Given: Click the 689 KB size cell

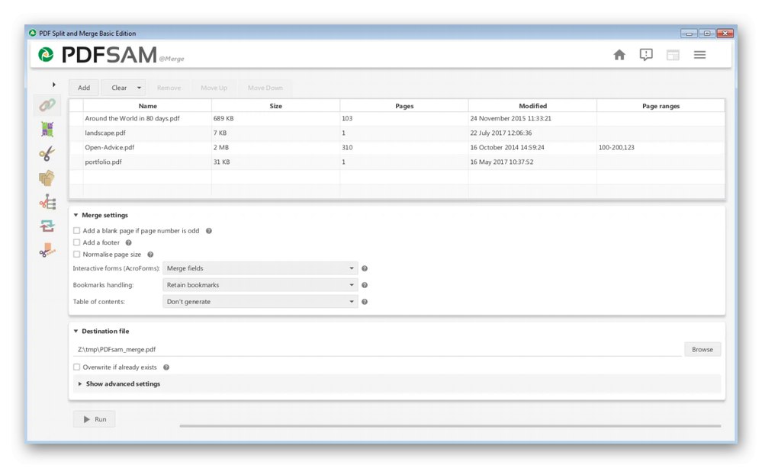Looking at the screenshot, I should click(275, 118).
